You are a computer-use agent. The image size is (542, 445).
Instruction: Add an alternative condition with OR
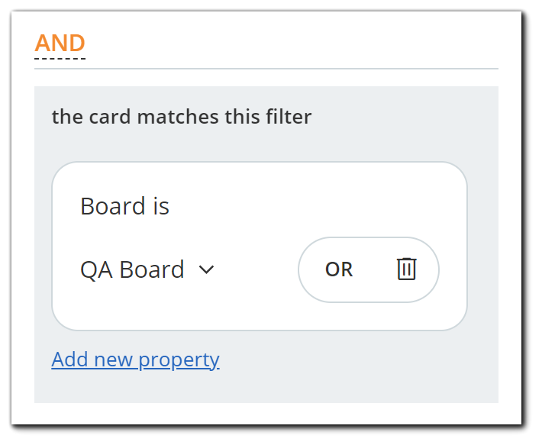339,269
